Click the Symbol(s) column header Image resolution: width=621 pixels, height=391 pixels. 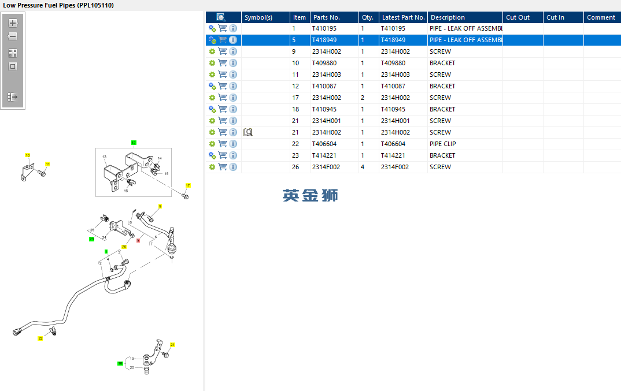tap(265, 17)
